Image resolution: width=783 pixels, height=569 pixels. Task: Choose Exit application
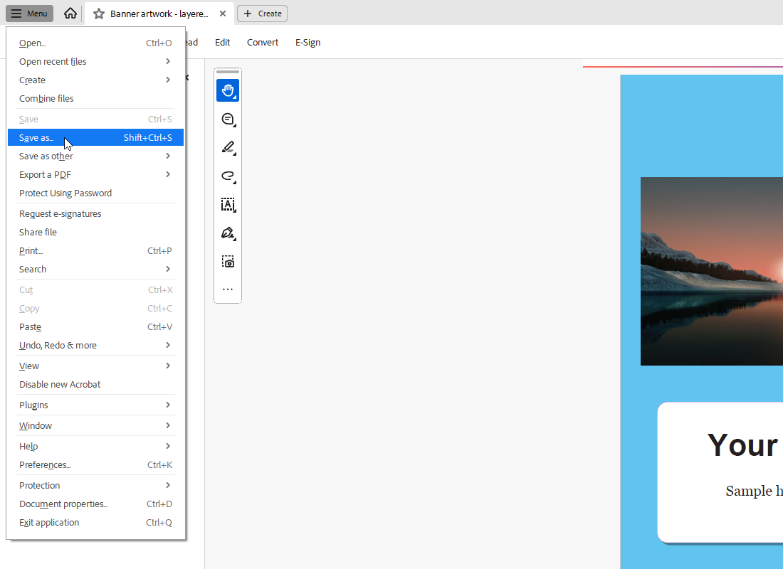(x=96, y=522)
